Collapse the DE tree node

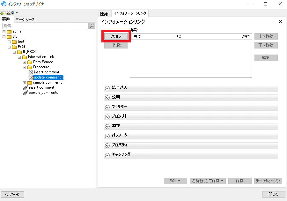[4, 37]
